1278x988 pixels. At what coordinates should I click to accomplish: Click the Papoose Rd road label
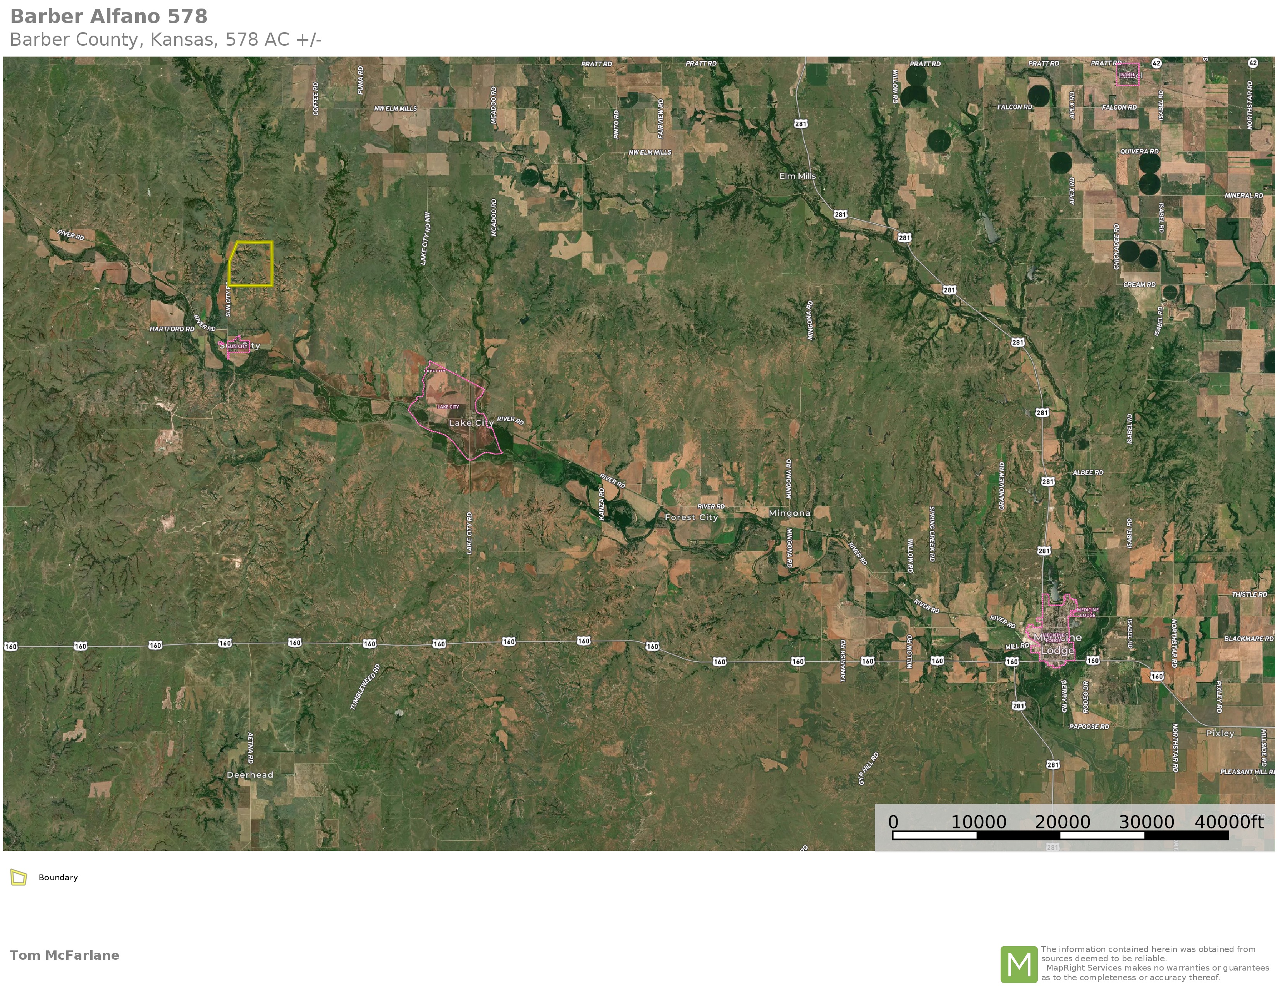coord(1089,727)
